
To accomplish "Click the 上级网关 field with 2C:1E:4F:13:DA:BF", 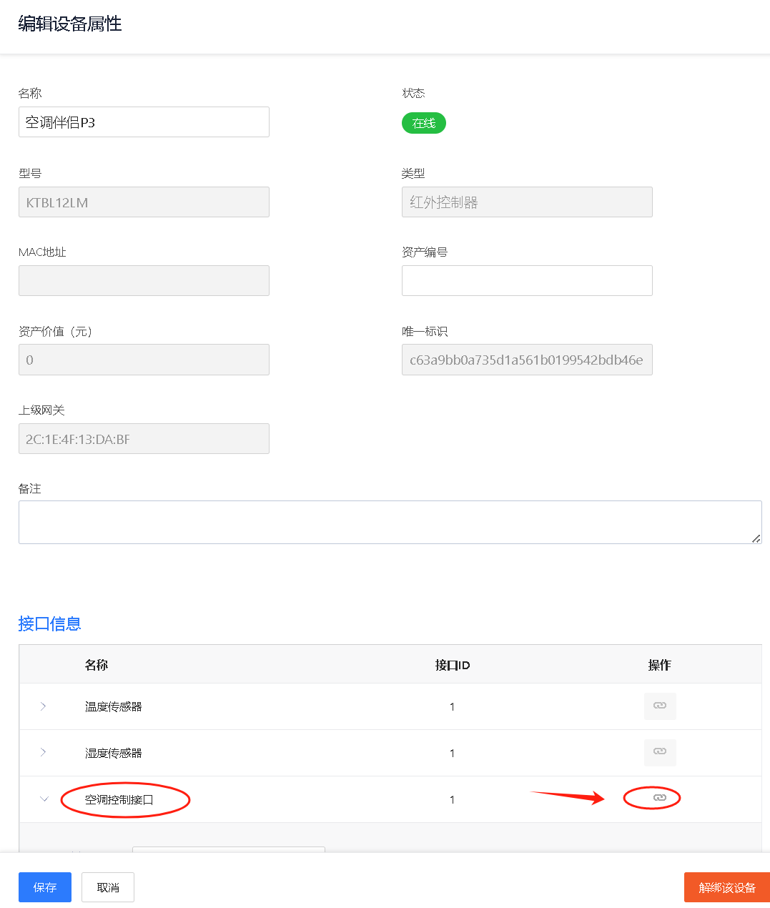I will (144, 439).
